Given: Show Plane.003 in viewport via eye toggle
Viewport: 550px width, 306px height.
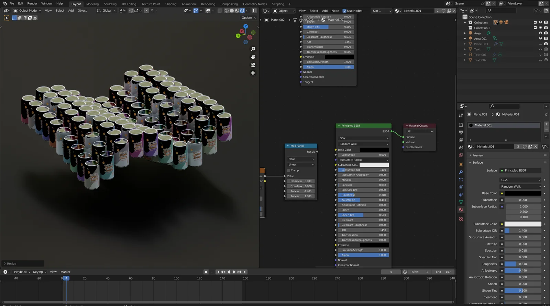Looking at the screenshot, I should (540, 44).
